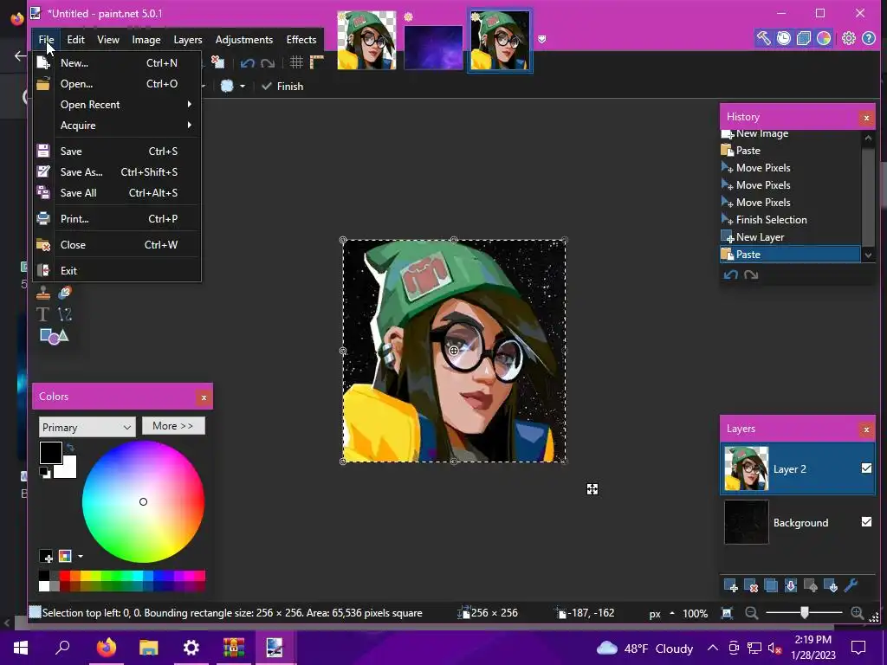Screen dimensions: 887x665
Task: Choose Print... from the File menu
Action: [117, 219]
